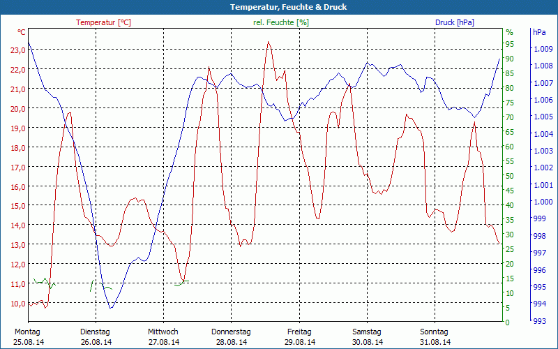Select the Freitag 29.08.14 date label
The height and width of the screenshot is (349, 558).
click(299, 336)
